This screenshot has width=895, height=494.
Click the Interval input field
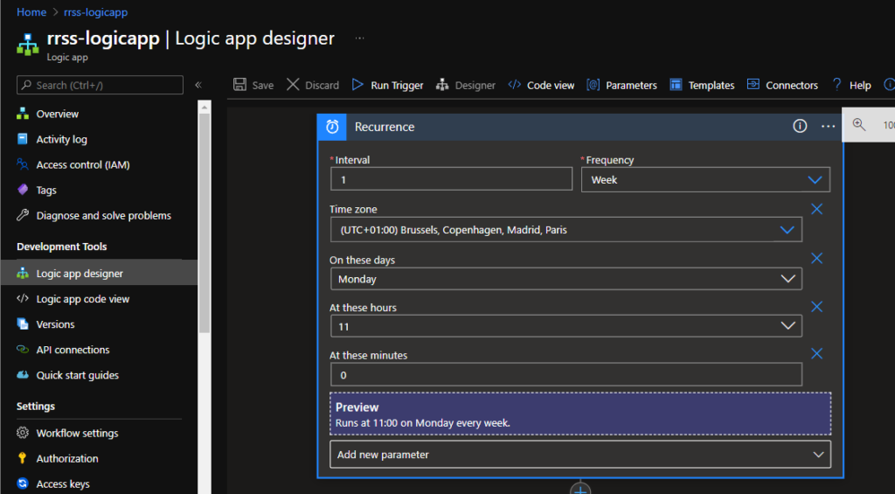[451, 178]
